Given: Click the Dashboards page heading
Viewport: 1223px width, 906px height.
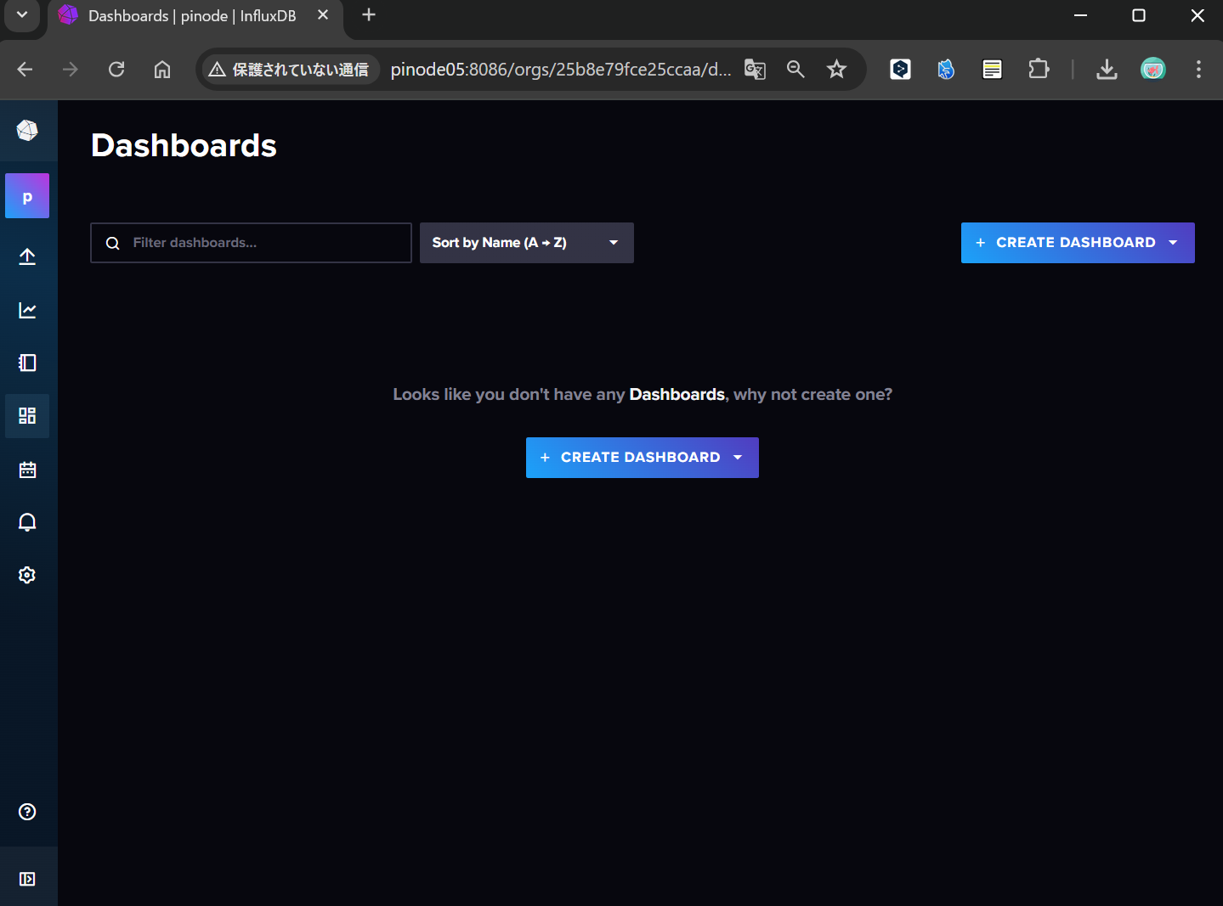Looking at the screenshot, I should click(x=184, y=146).
